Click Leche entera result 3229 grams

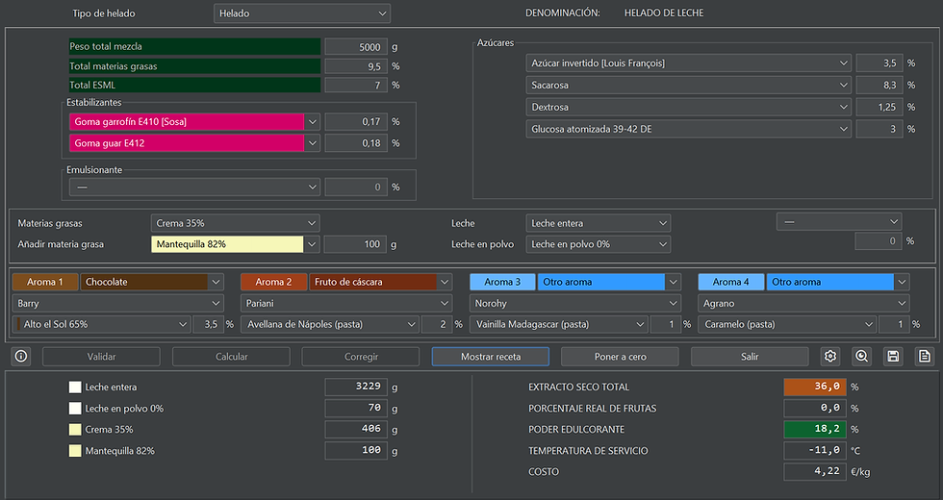click(356, 387)
